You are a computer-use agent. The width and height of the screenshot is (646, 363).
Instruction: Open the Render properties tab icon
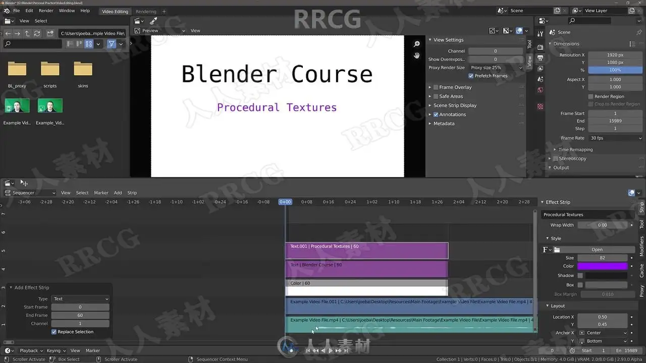click(540, 46)
